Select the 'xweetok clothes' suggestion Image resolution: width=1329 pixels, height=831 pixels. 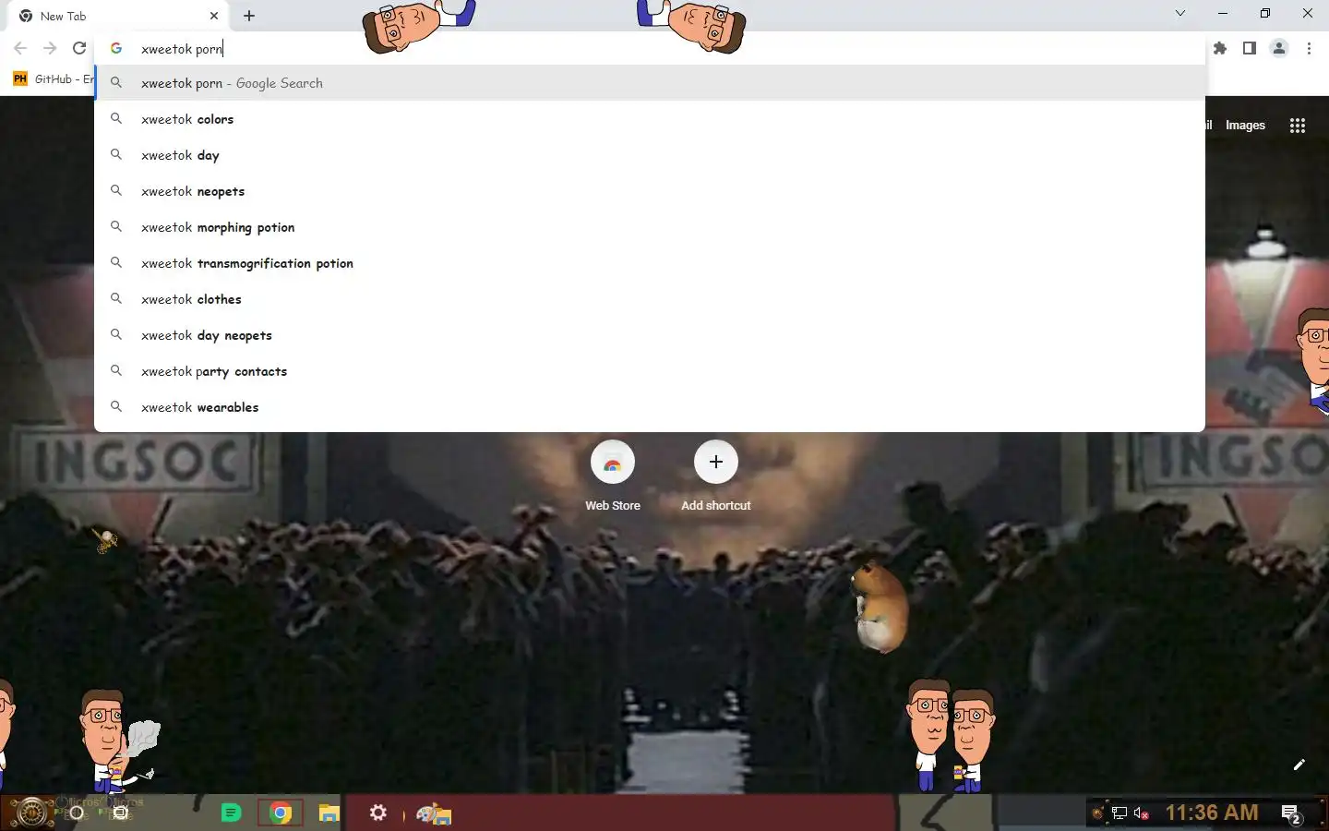coord(650,299)
